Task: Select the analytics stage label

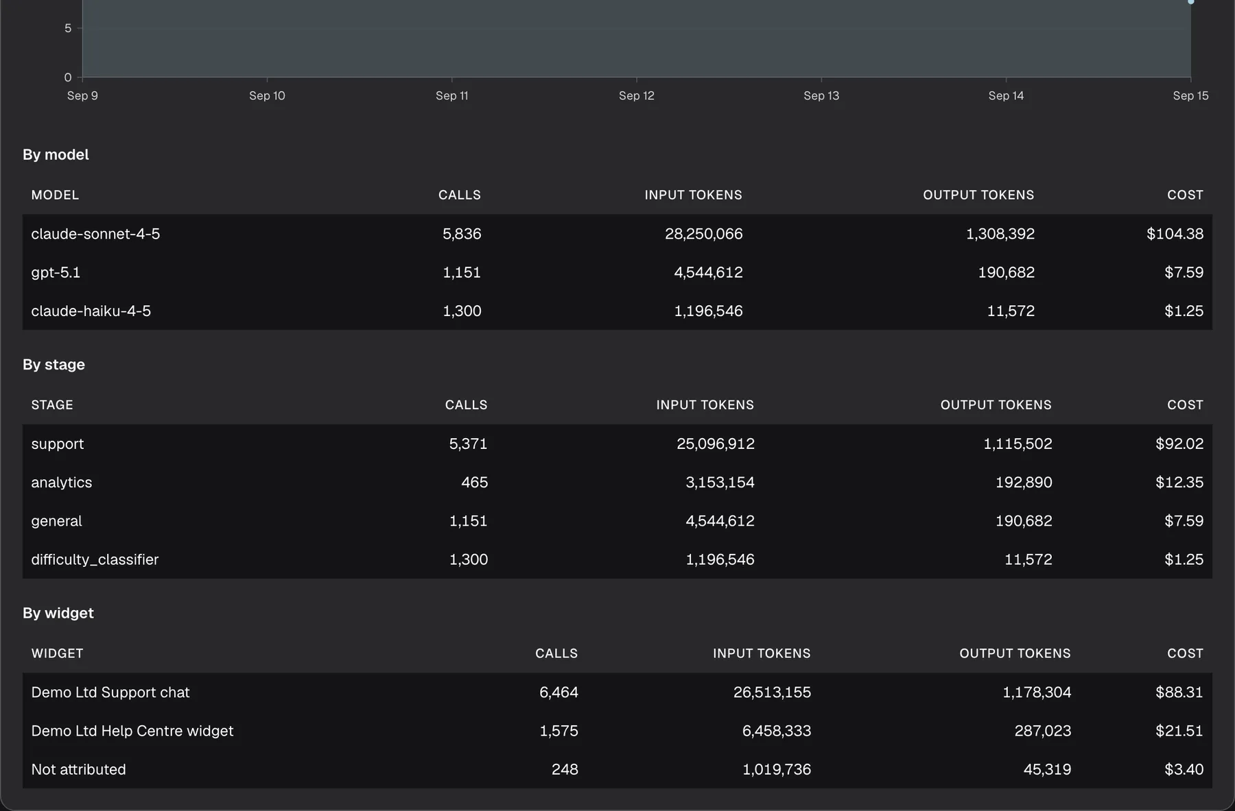Action: click(x=61, y=483)
